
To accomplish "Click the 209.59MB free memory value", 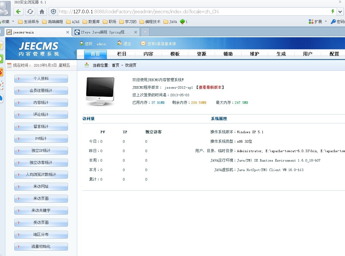I will click(199, 103).
